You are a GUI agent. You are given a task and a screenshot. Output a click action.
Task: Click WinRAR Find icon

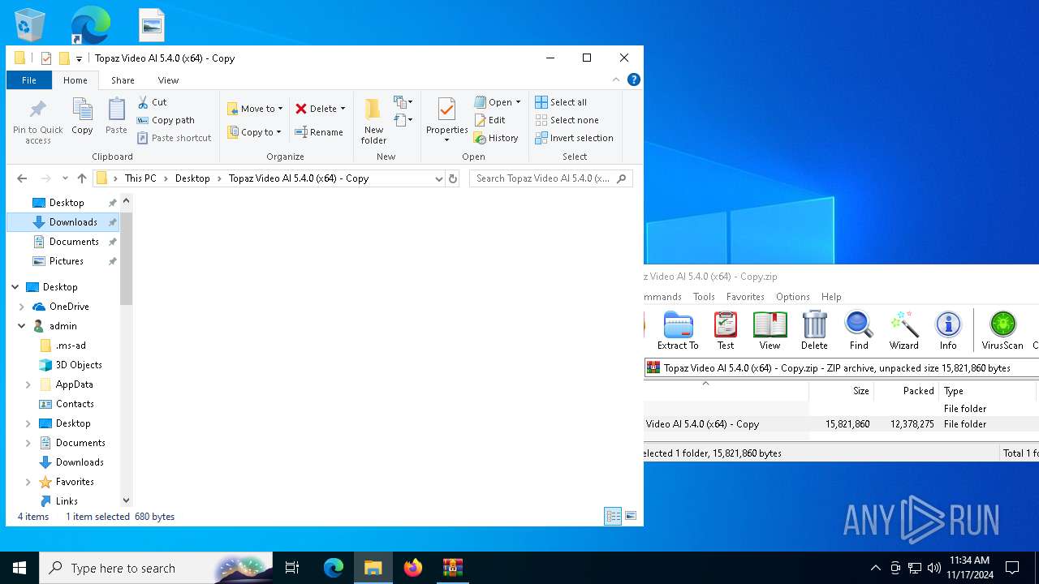pos(859,330)
